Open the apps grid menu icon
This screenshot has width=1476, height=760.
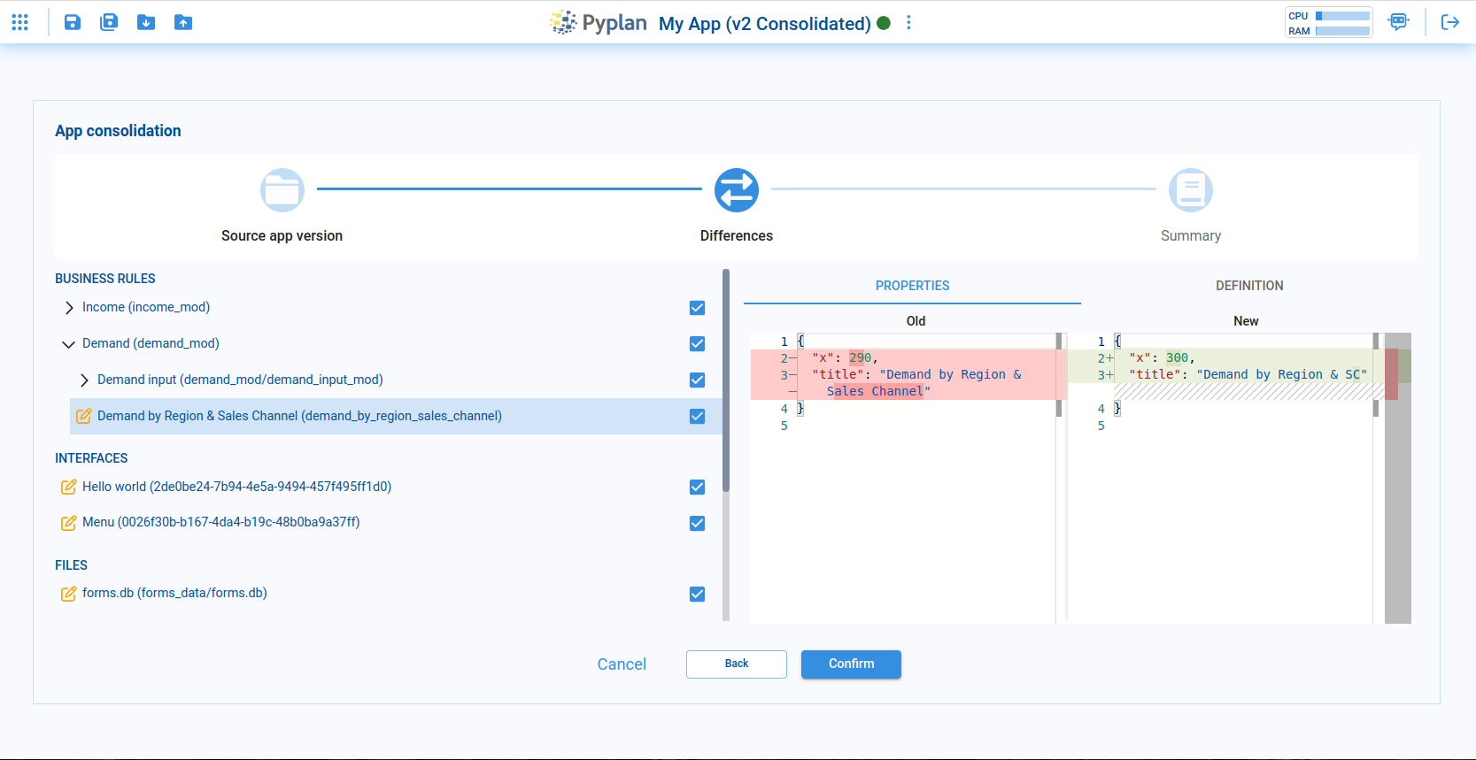pyautogui.click(x=20, y=22)
